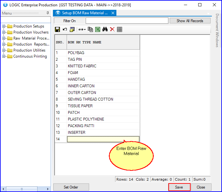Screen dimensions: 222x192
Task: Click the Average: 0 status entry
Action: point(162,179)
